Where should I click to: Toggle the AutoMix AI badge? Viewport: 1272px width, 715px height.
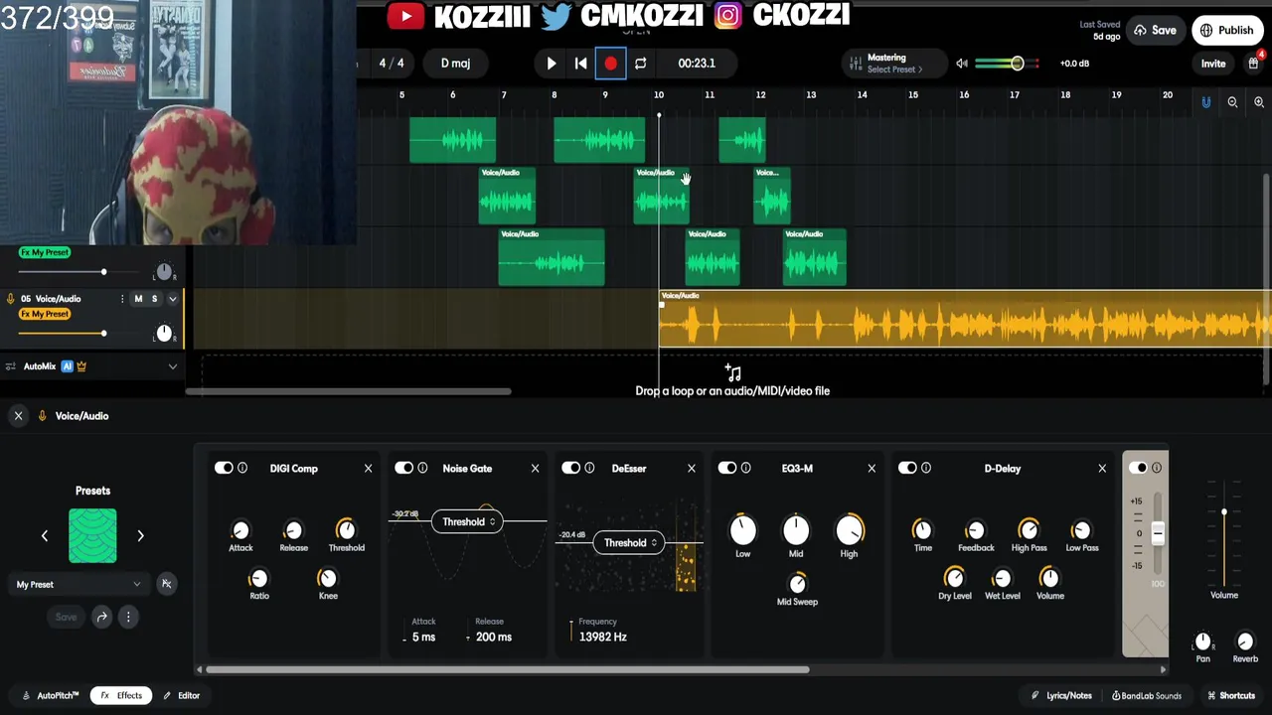tap(67, 366)
